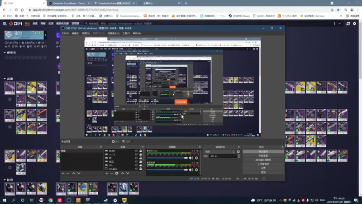
Task: Open OBS 工具(T) menu
Action: click(x=126, y=34)
